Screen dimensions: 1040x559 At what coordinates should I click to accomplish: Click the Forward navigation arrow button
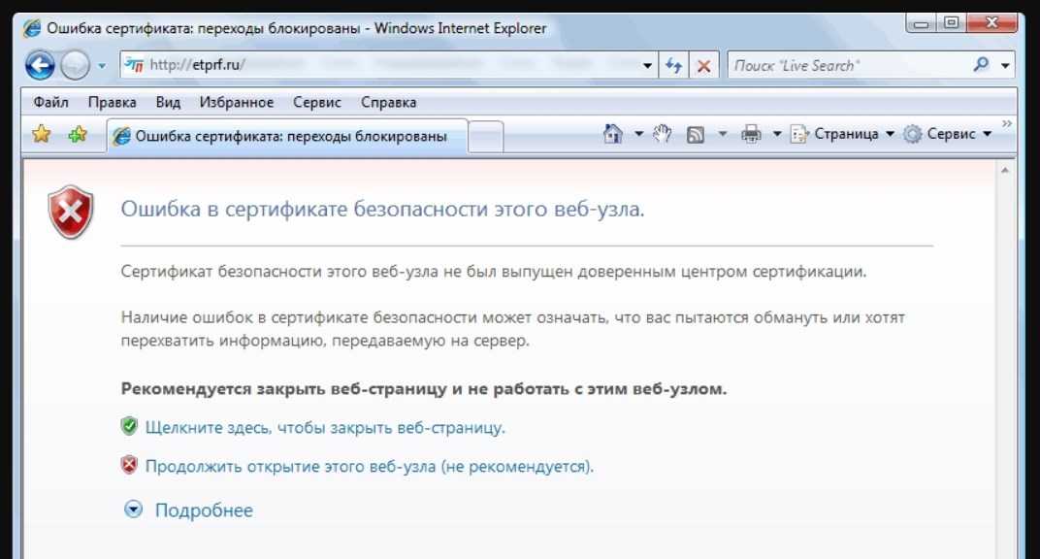click(75, 66)
